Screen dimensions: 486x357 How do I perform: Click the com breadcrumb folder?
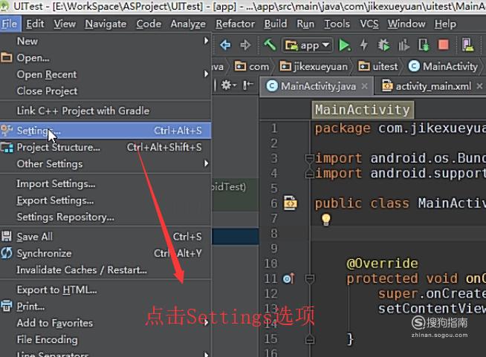coord(252,66)
